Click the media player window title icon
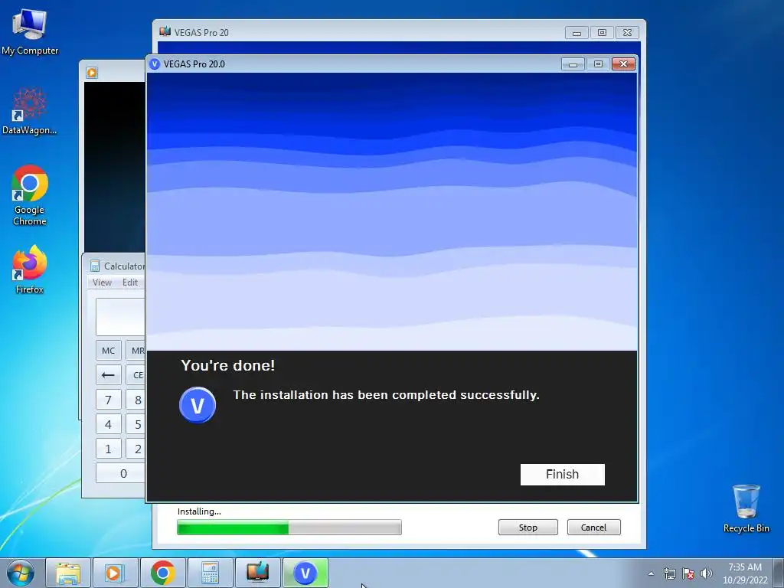The image size is (784, 588). [x=92, y=73]
